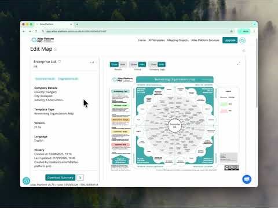Click the red level box in map legend
The image size is (278, 208).
[120, 144]
